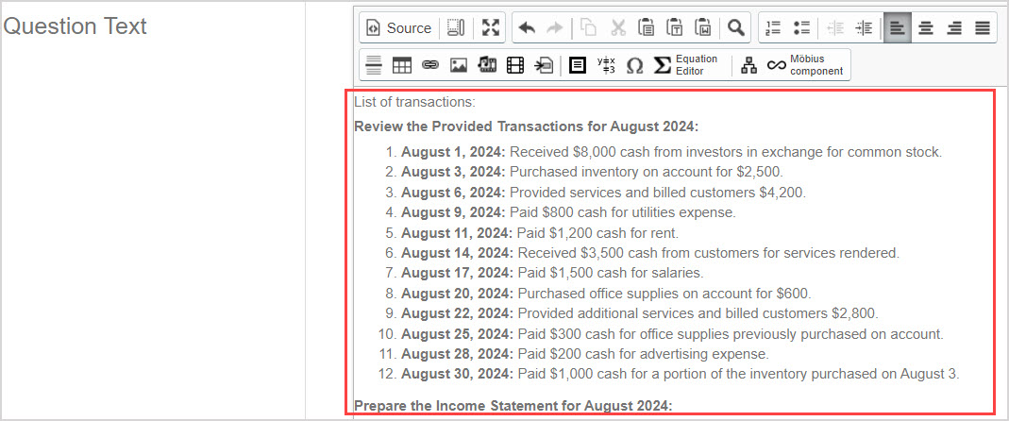Insert a hyperlink using link icon
The height and width of the screenshot is (421, 1009).
click(x=430, y=65)
